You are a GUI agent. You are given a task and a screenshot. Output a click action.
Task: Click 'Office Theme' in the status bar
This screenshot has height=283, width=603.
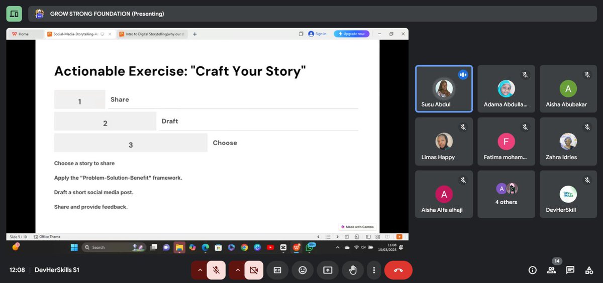pyautogui.click(x=46, y=237)
